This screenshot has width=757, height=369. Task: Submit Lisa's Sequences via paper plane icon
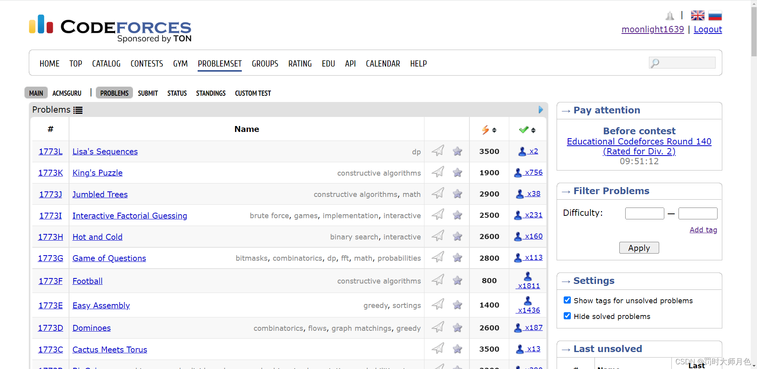[438, 151]
